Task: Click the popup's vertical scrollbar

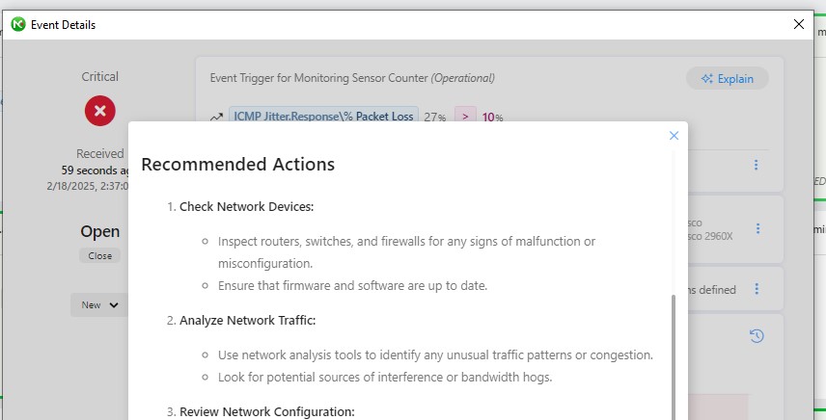Action: (673, 357)
